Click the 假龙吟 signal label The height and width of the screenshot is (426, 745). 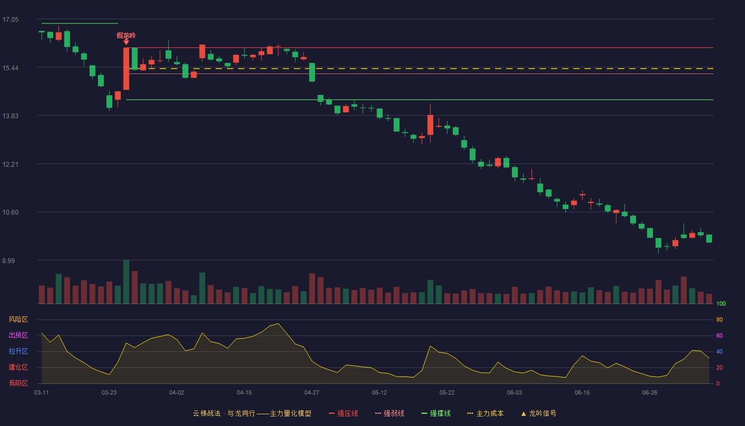coord(126,36)
